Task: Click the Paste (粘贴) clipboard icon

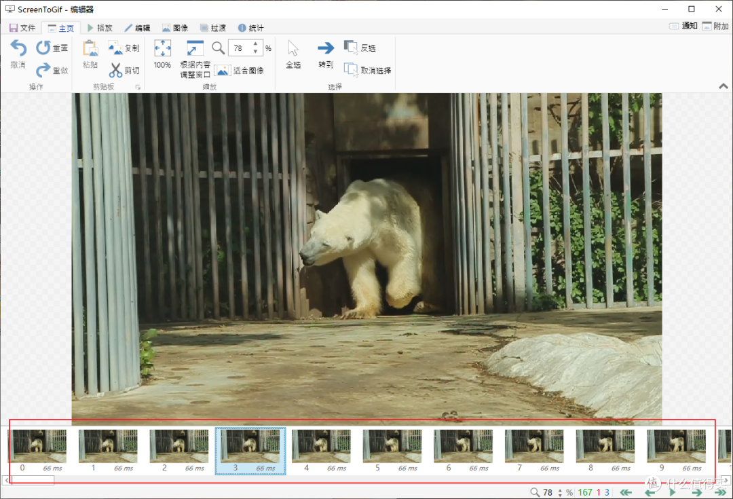Action: (90, 48)
